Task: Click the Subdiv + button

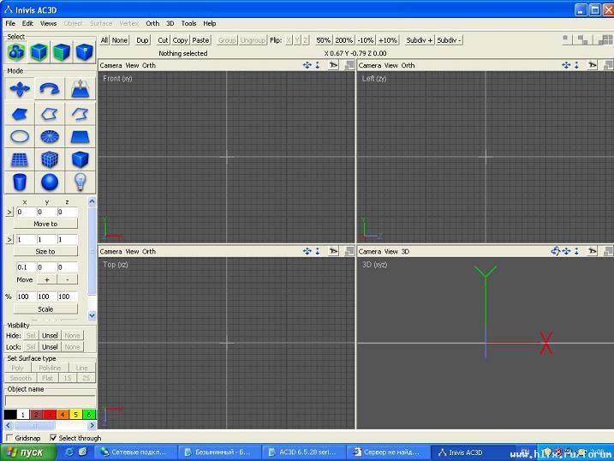Action: (419, 40)
